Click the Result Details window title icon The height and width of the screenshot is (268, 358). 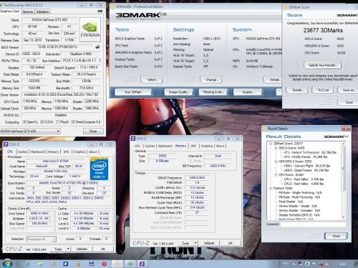(264, 129)
